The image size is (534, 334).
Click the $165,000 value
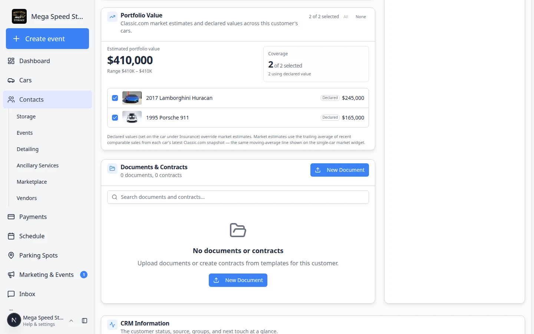pyautogui.click(x=353, y=118)
